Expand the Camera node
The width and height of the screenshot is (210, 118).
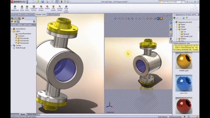pyautogui.click(x=12, y=46)
